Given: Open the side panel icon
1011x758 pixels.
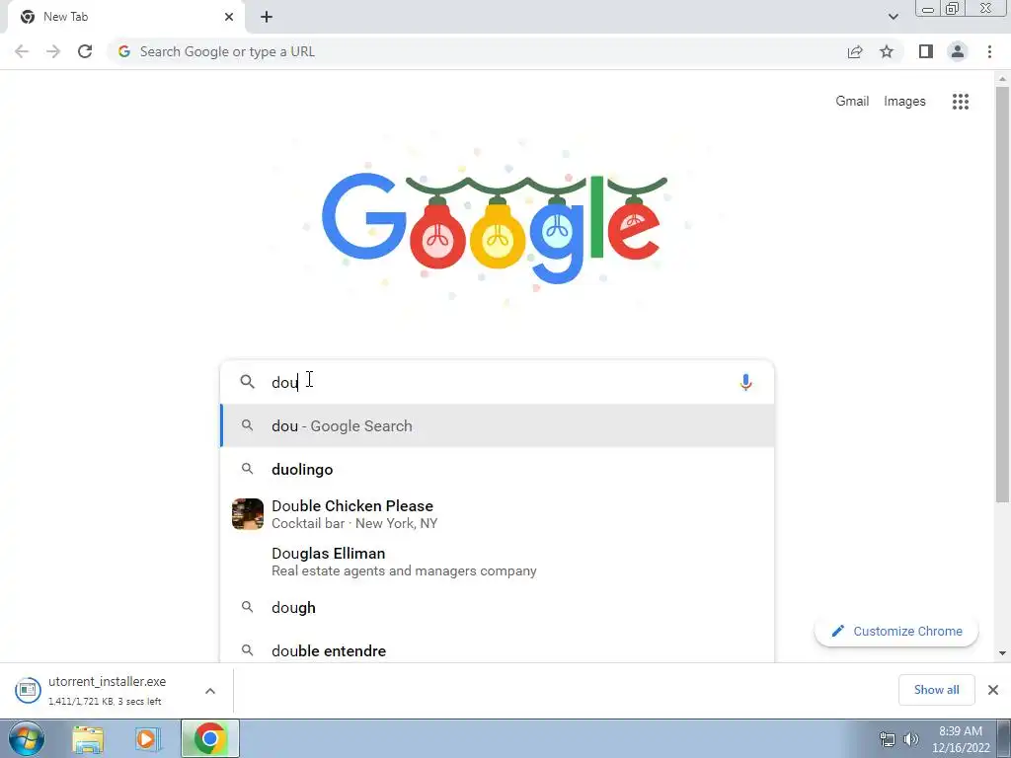Looking at the screenshot, I should [926, 51].
